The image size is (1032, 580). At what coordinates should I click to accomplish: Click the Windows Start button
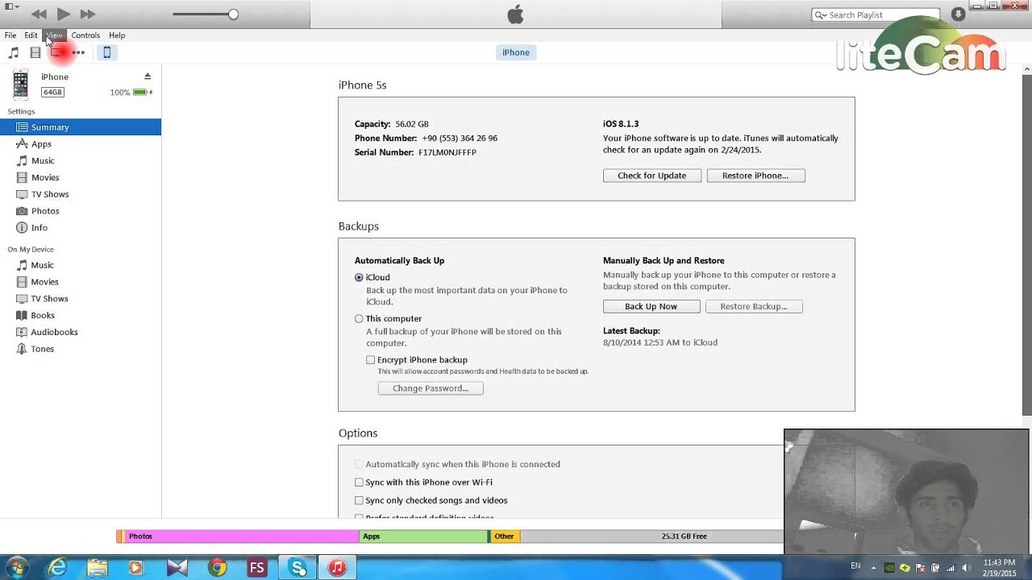click(16, 567)
